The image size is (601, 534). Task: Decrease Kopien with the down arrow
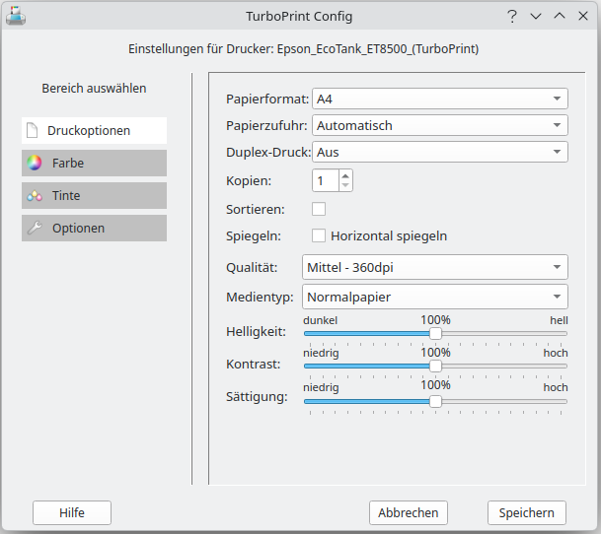(x=345, y=185)
